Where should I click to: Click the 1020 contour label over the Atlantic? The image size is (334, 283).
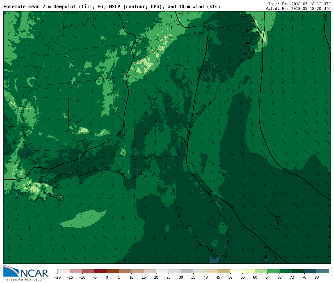point(260,99)
